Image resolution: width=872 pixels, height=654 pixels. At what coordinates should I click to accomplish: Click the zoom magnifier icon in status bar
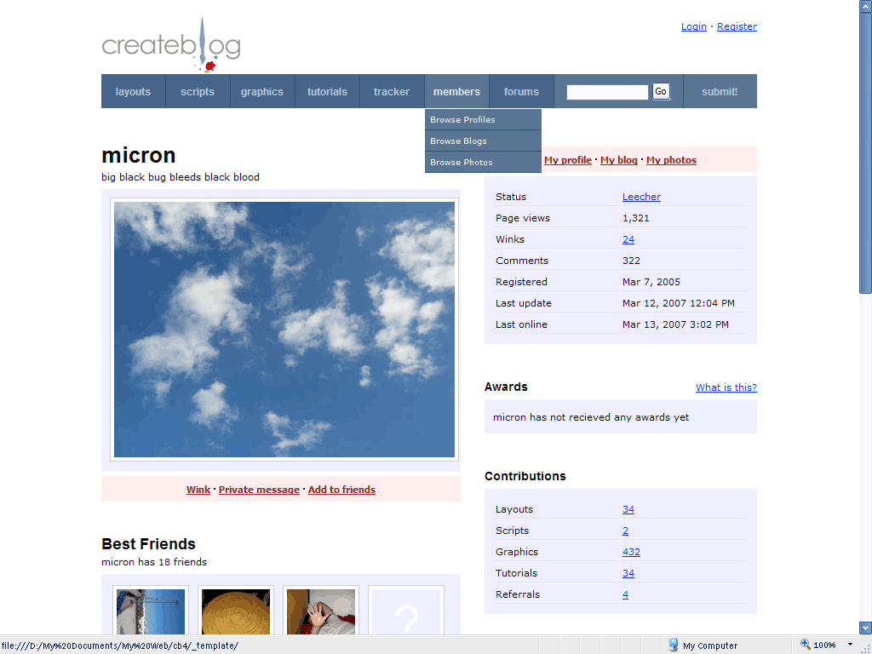(805, 645)
